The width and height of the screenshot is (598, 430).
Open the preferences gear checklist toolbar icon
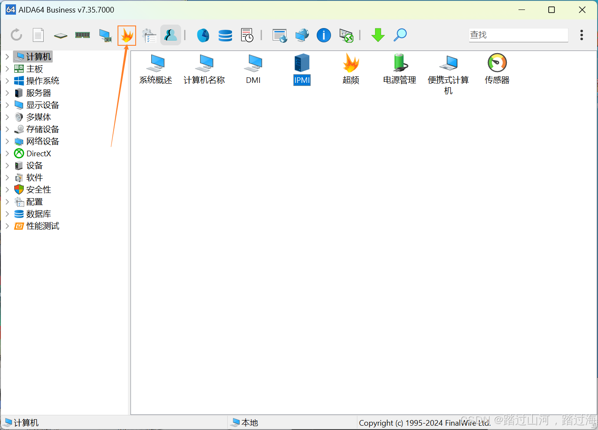149,35
